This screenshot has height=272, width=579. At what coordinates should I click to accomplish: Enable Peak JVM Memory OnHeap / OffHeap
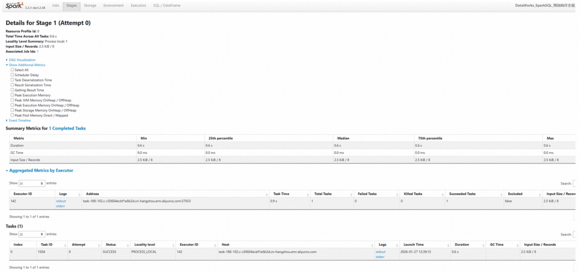pyautogui.click(x=12, y=100)
